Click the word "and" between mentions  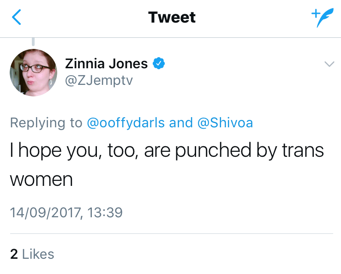tap(181, 123)
